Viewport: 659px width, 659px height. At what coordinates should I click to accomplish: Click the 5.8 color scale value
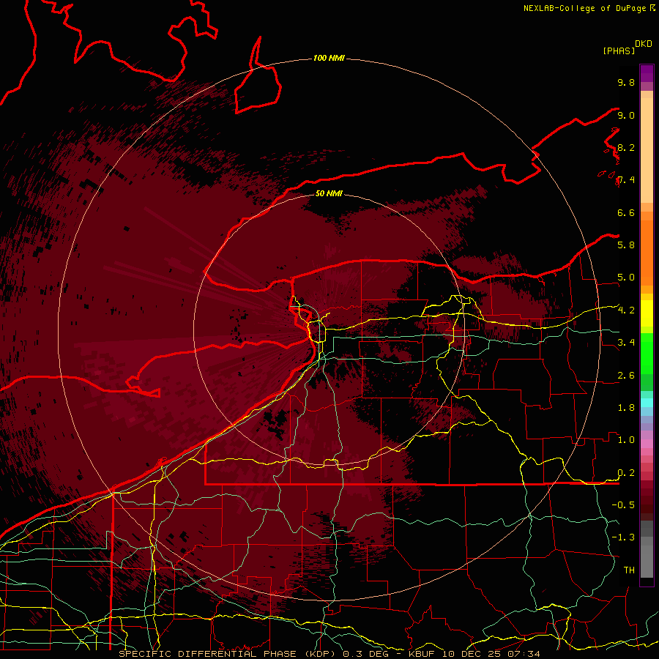[626, 245]
